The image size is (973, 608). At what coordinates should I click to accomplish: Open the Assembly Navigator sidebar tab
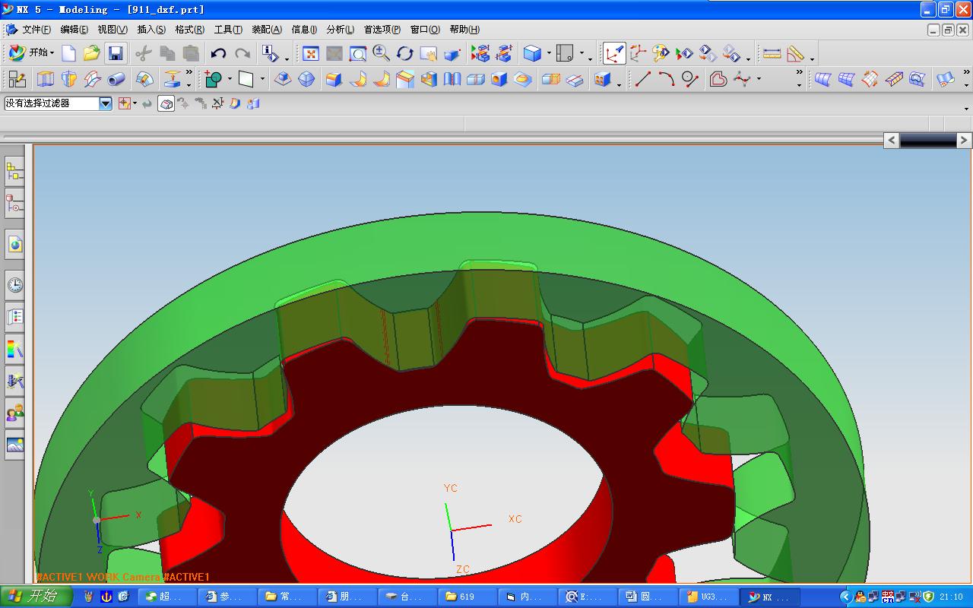point(14,173)
